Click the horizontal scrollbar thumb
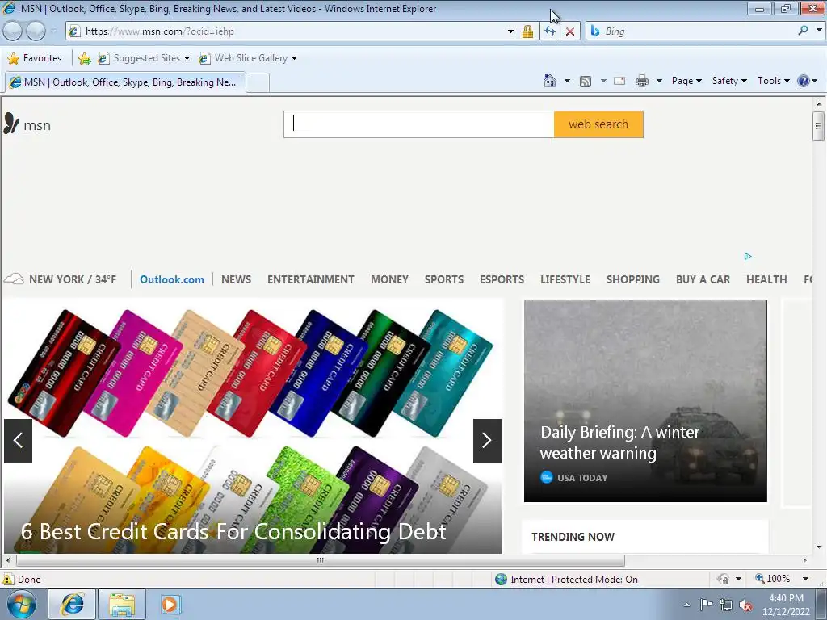This screenshot has width=827, height=620. point(320,560)
